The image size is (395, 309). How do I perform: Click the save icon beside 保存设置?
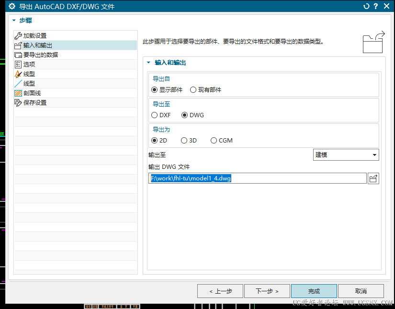tap(18, 103)
